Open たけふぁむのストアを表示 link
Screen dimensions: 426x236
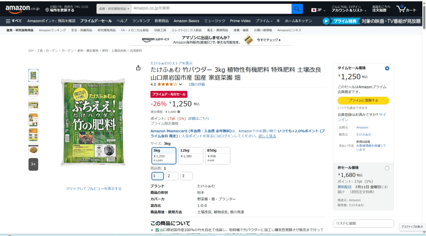click(x=171, y=63)
